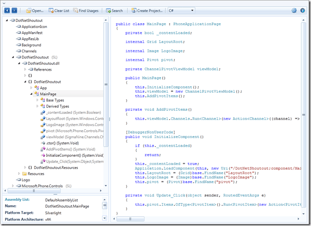Click code panel scroll up arrow
Image resolution: width=311 pixels, height=226 pixels.
point(303,20)
